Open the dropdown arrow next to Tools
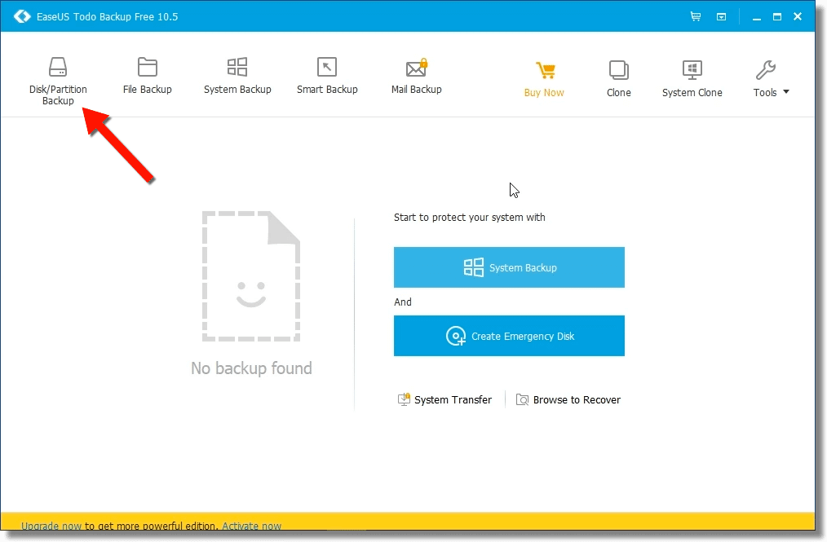This screenshot has width=827, height=542. [x=785, y=92]
